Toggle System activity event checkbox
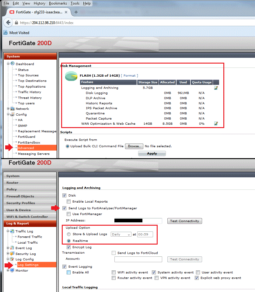 coord(154,273)
